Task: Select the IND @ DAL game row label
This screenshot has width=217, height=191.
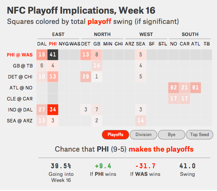Action: pos(20,110)
